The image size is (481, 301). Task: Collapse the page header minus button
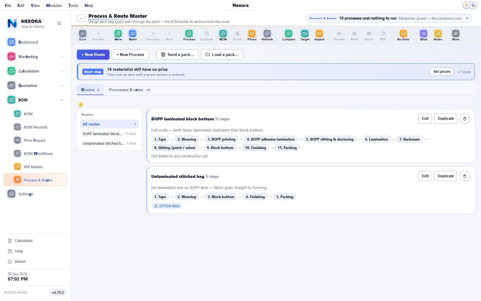coord(81,18)
